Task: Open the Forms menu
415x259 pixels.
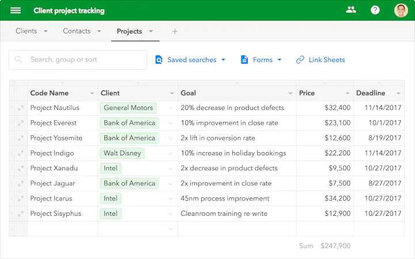Action: point(261,60)
